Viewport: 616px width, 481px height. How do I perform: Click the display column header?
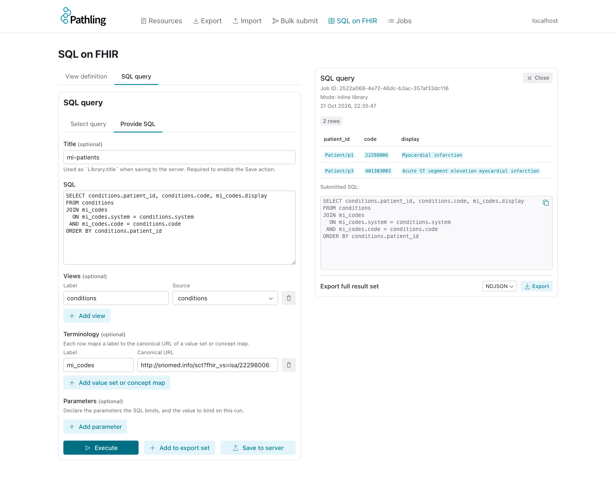point(410,139)
